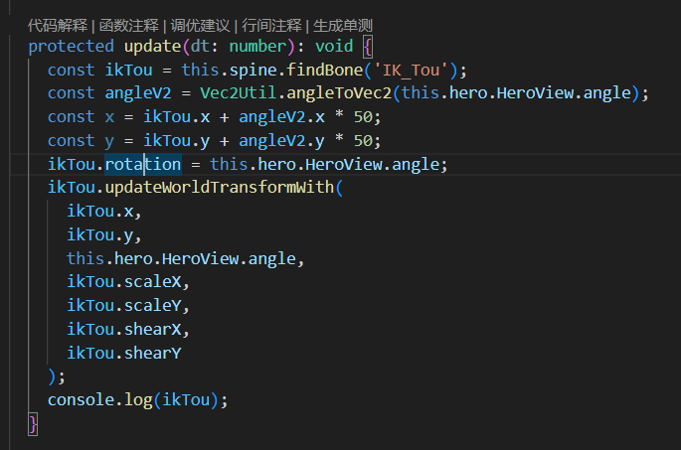
Task: Click the closing brace of update method
Action: (x=33, y=424)
